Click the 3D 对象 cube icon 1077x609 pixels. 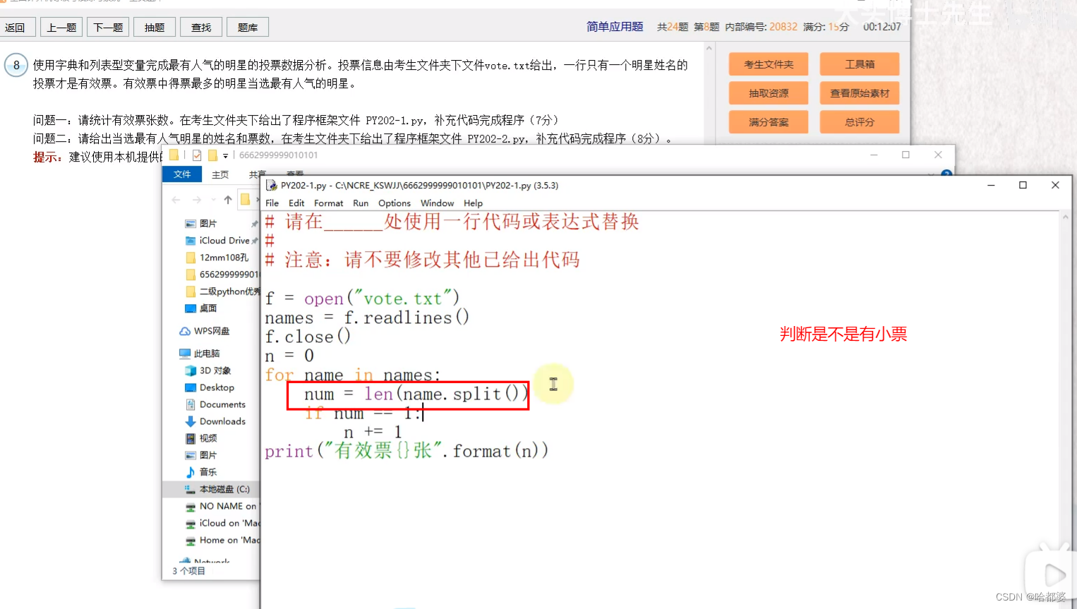[x=191, y=370]
